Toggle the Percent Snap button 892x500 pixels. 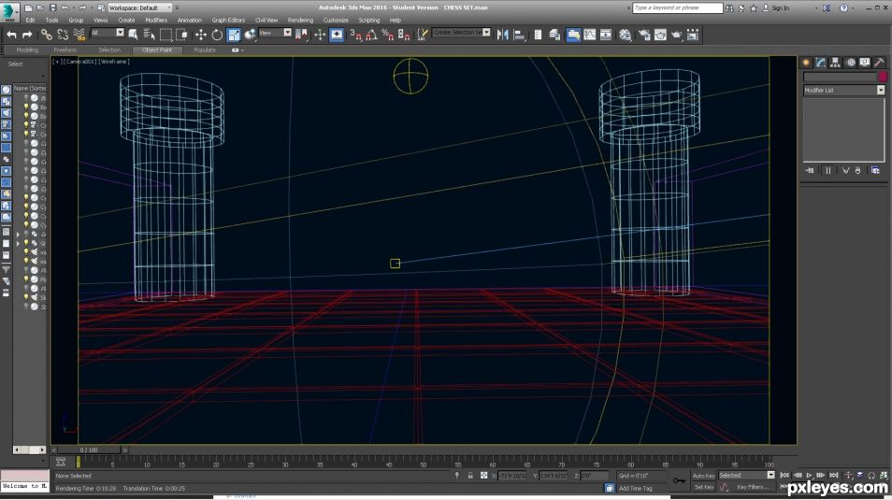388,36
